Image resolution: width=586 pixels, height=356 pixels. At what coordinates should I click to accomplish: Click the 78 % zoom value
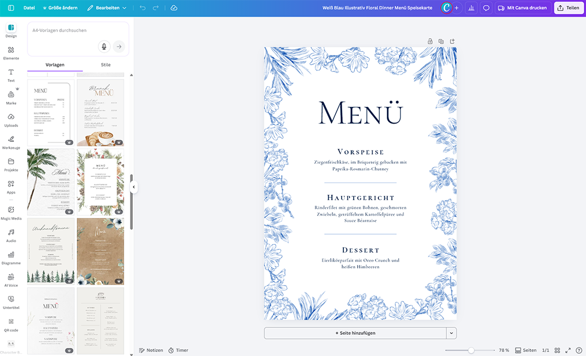pyautogui.click(x=504, y=350)
